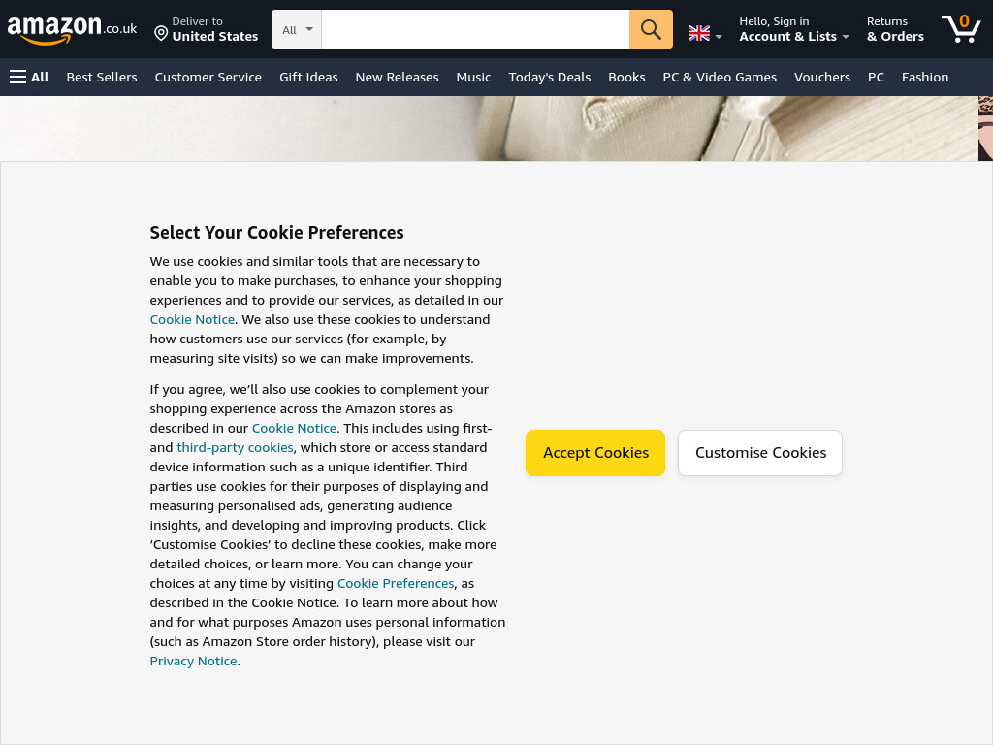The image size is (993, 745).
Task: Click the UK flag language icon
Action: [x=698, y=33]
